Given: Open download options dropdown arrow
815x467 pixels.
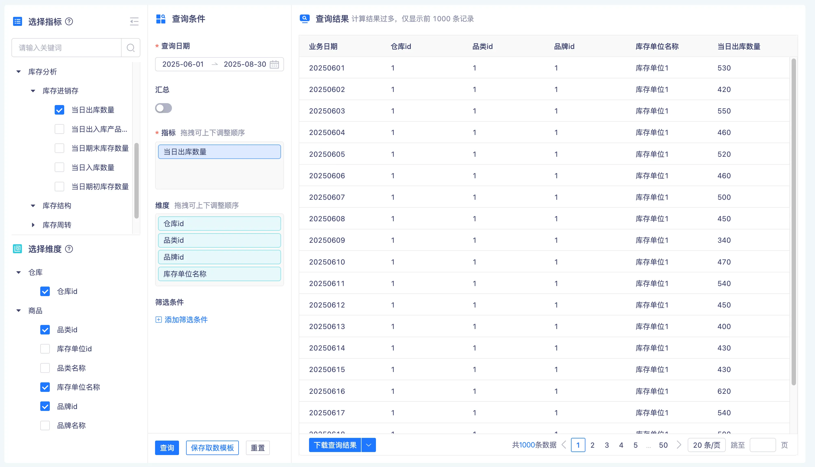Looking at the screenshot, I should [369, 445].
